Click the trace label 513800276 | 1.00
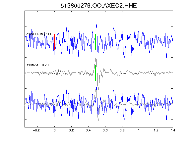Screen dimensions: 191x143 tap(39, 34)
